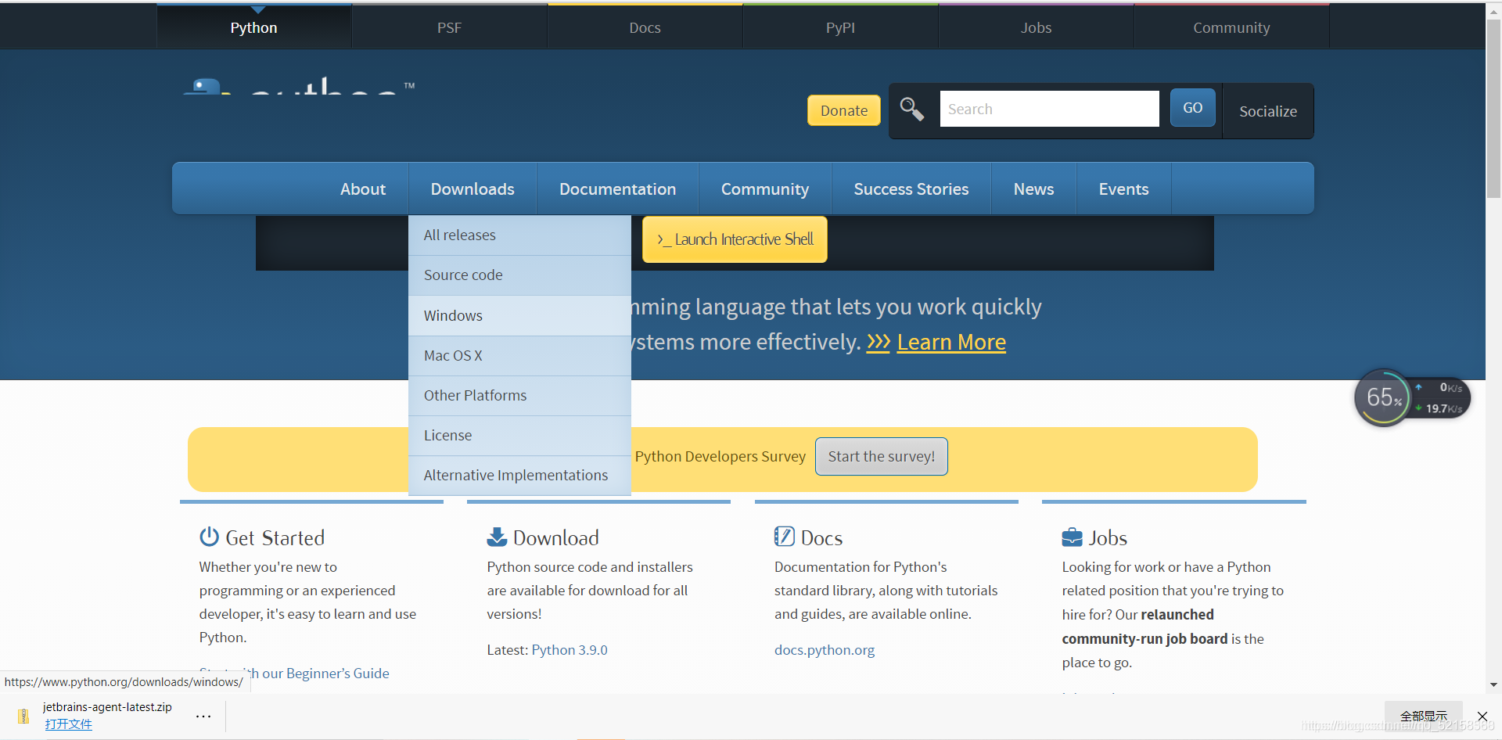Click Start the survey! button
1502x740 pixels.
882,456
